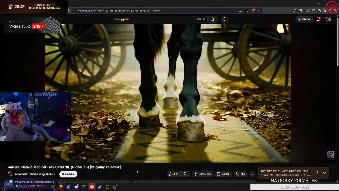The height and width of the screenshot is (191, 339).
Task: Open File Explorer folder on taskbar
Action: pos(53,187)
